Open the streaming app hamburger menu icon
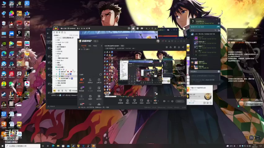 pos(175,41)
